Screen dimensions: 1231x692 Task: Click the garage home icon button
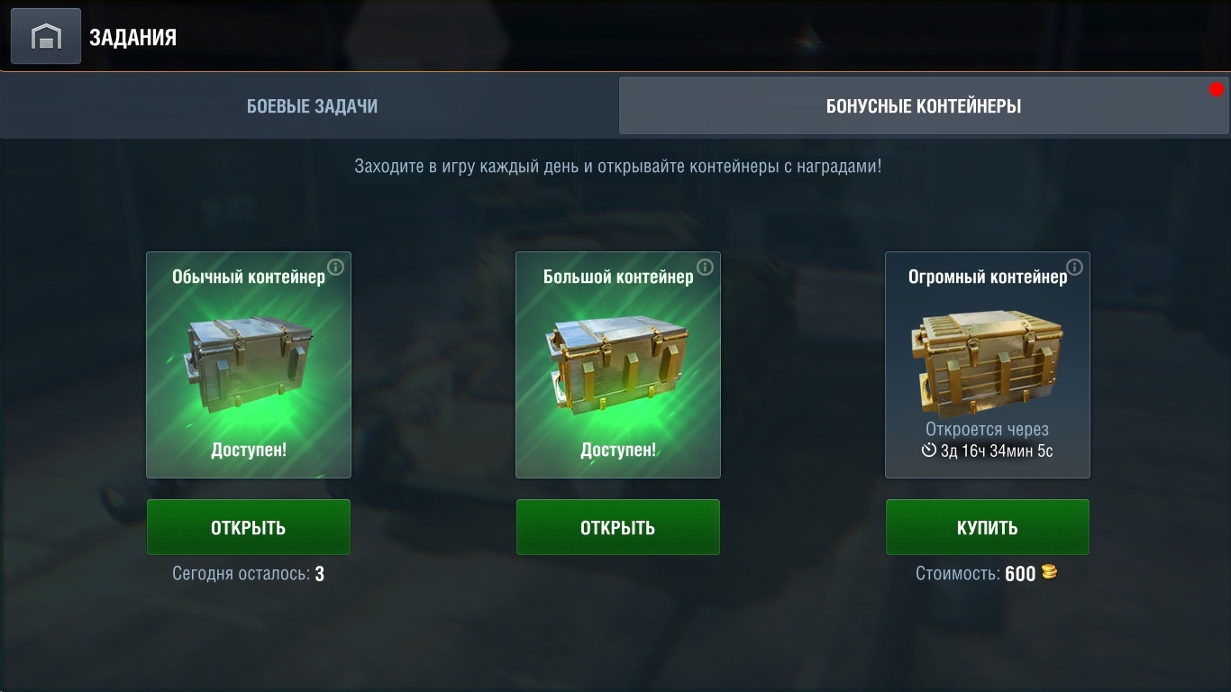pyautogui.click(x=45, y=36)
